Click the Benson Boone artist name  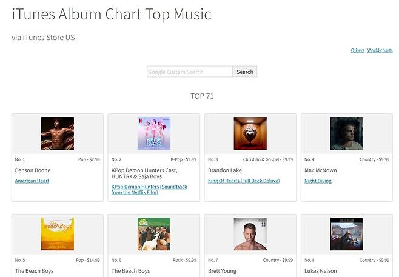tap(33, 170)
